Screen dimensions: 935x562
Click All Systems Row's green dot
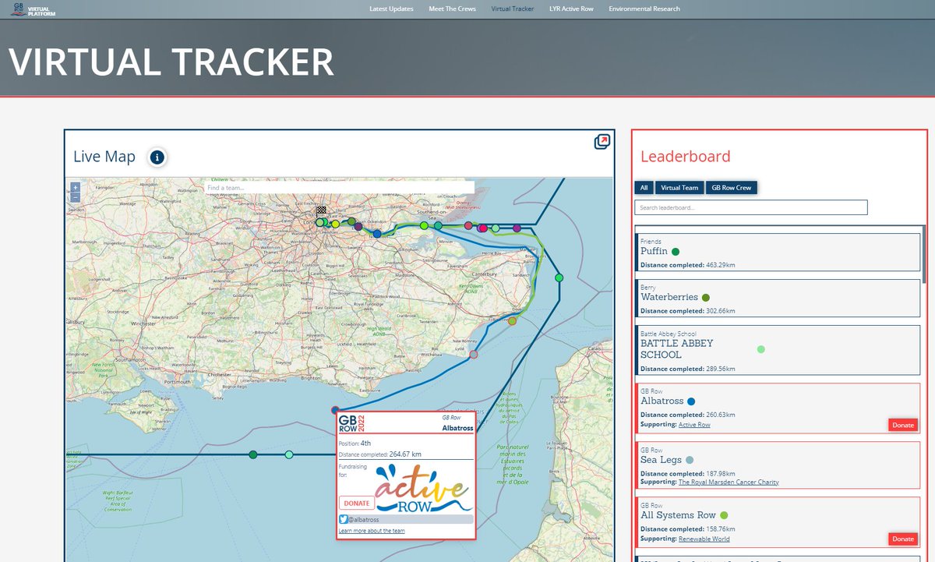(x=724, y=515)
